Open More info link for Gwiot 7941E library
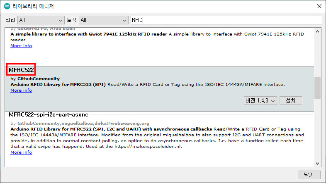326x183 pixels. 21,46
